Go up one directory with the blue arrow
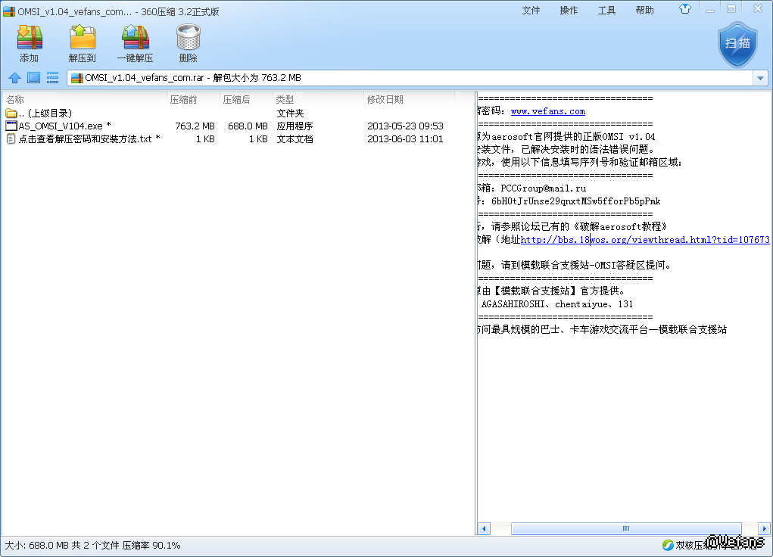 pos(15,78)
